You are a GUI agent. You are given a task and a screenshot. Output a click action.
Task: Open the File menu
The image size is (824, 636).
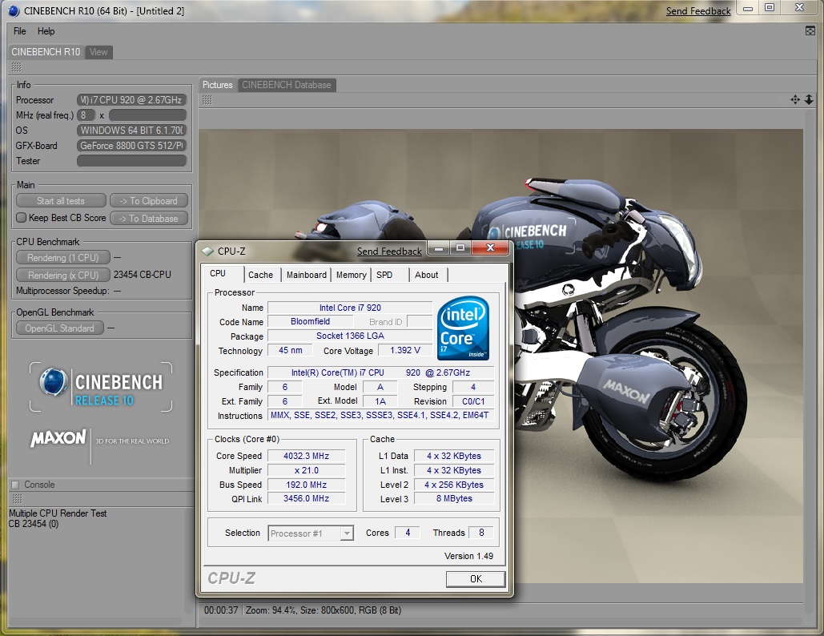pyautogui.click(x=20, y=31)
